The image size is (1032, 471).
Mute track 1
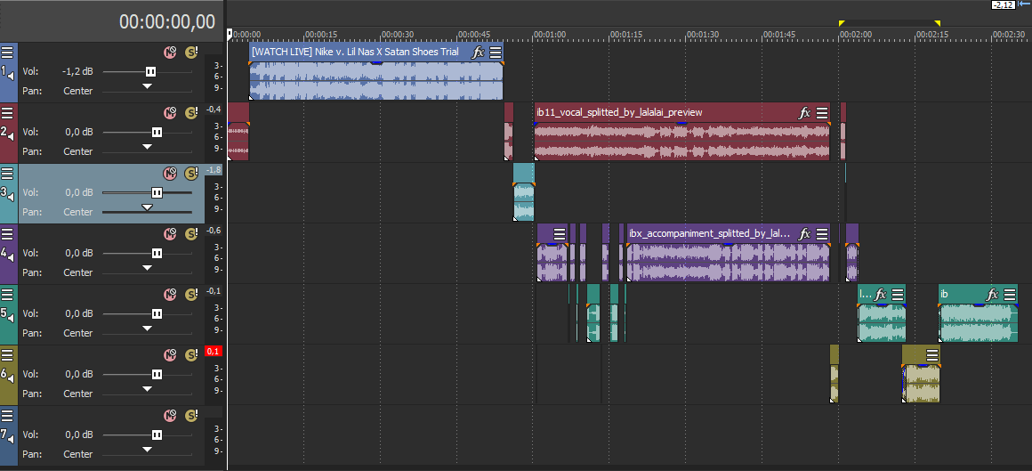pyautogui.click(x=170, y=53)
